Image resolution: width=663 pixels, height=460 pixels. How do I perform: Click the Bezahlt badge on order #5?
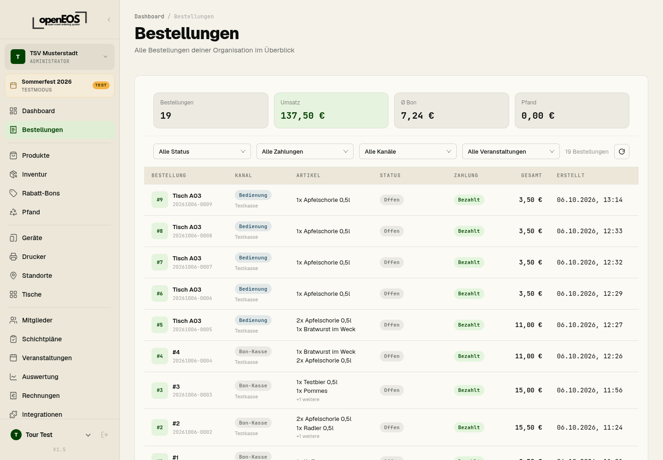pyautogui.click(x=469, y=325)
